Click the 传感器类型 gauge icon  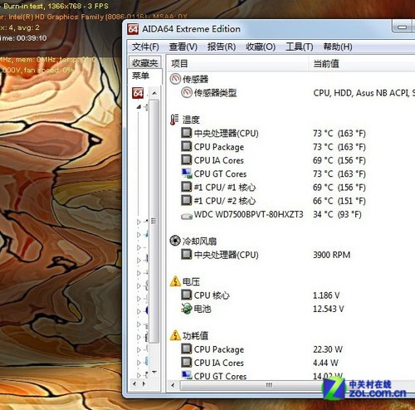coord(187,92)
